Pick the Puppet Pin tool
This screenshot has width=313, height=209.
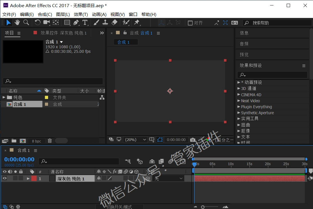137,23
